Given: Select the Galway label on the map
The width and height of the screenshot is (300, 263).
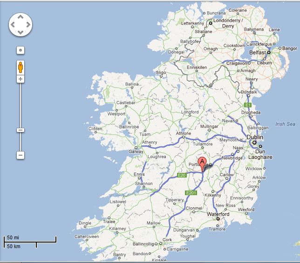Looking at the screenshot, I should coord(136,151).
